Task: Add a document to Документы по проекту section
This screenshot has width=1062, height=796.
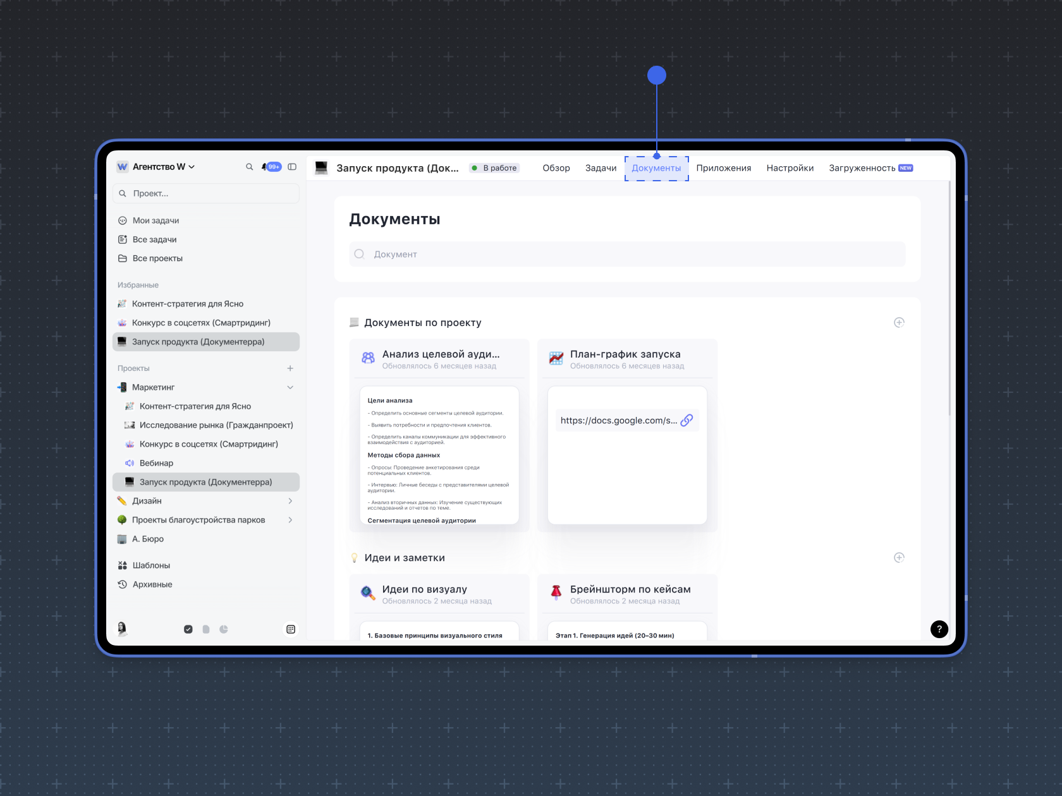Action: point(898,323)
